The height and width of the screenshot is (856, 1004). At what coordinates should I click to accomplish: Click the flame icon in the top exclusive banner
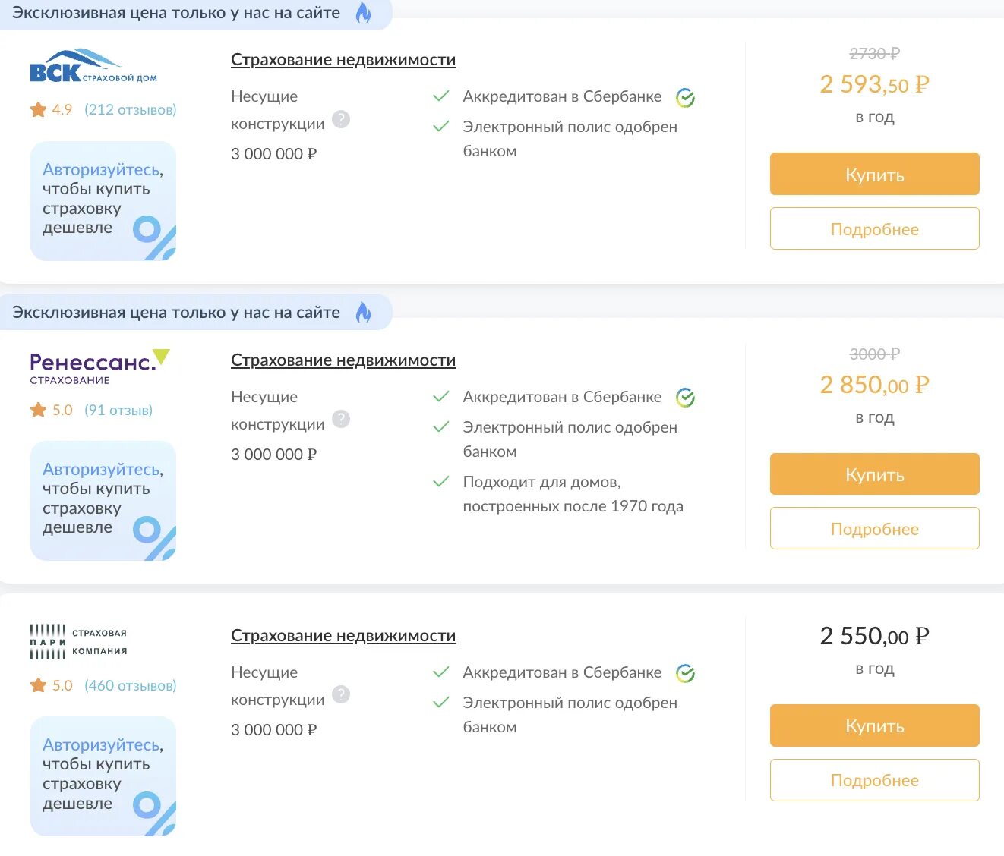[x=363, y=14]
